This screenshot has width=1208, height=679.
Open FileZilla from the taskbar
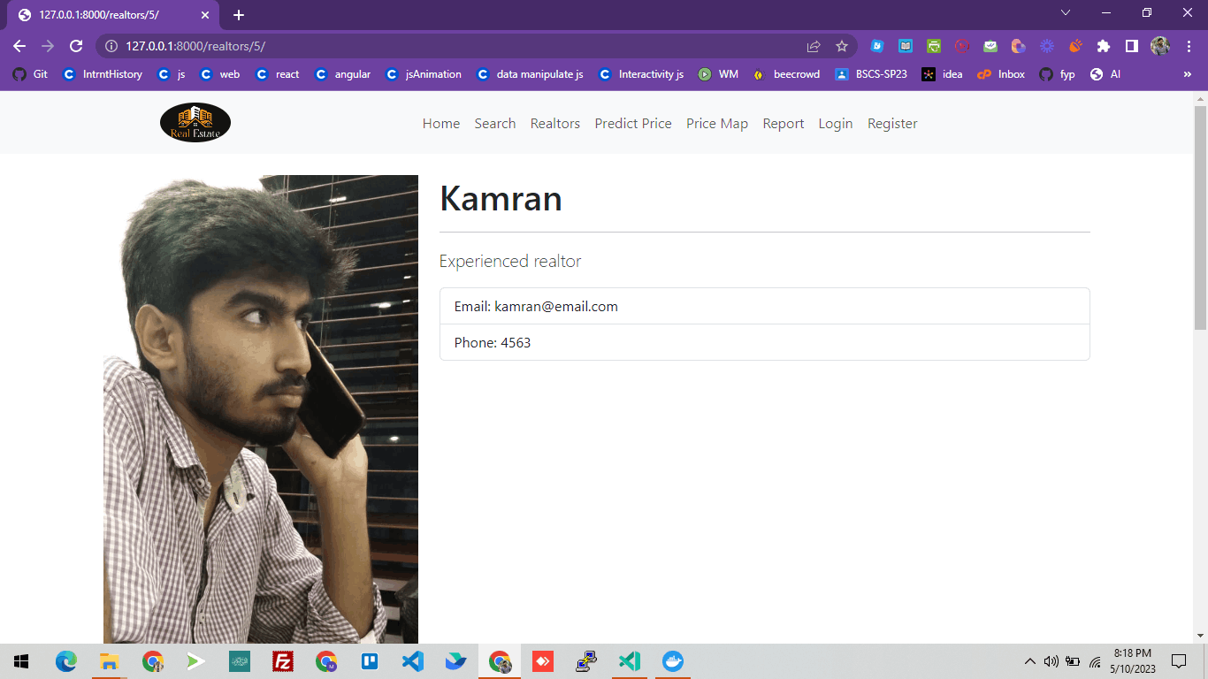tap(283, 661)
